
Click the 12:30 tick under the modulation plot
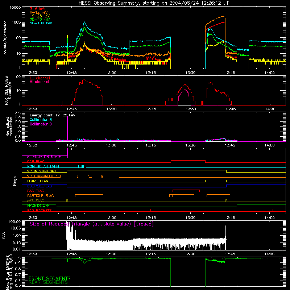pyautogui.click(x=32, y=145)
